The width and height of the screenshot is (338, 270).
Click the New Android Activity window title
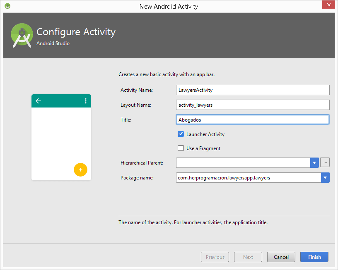coord(169,7)
